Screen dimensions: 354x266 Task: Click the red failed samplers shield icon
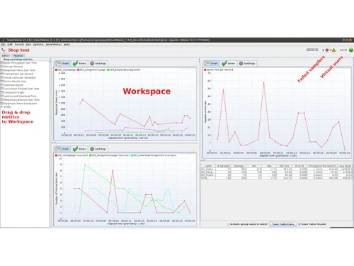click(x=327, y=50)
